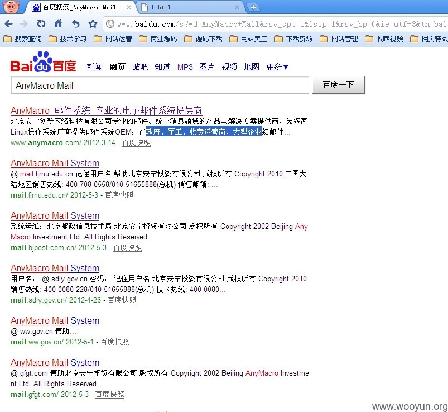Click the URL address bar
Image resolution: width=448 pixels, height=412 pixels.
tap(274, 24)
